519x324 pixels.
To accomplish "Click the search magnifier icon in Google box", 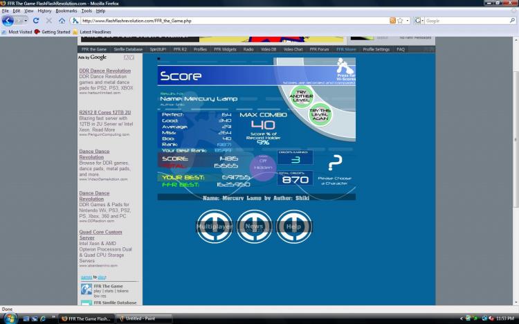I will pos(512,21).
